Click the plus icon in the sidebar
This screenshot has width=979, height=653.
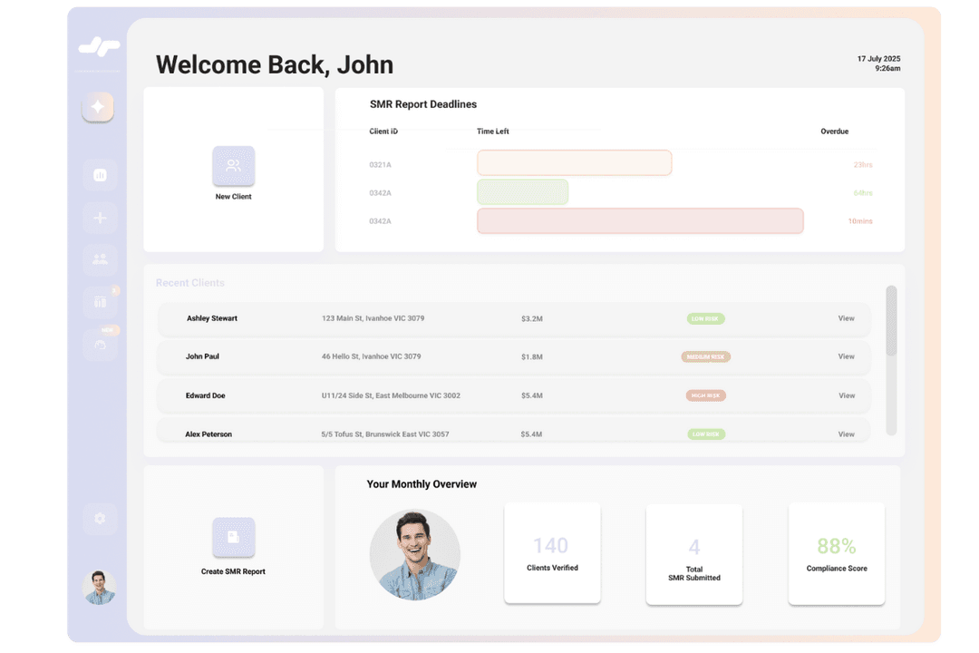100,218
